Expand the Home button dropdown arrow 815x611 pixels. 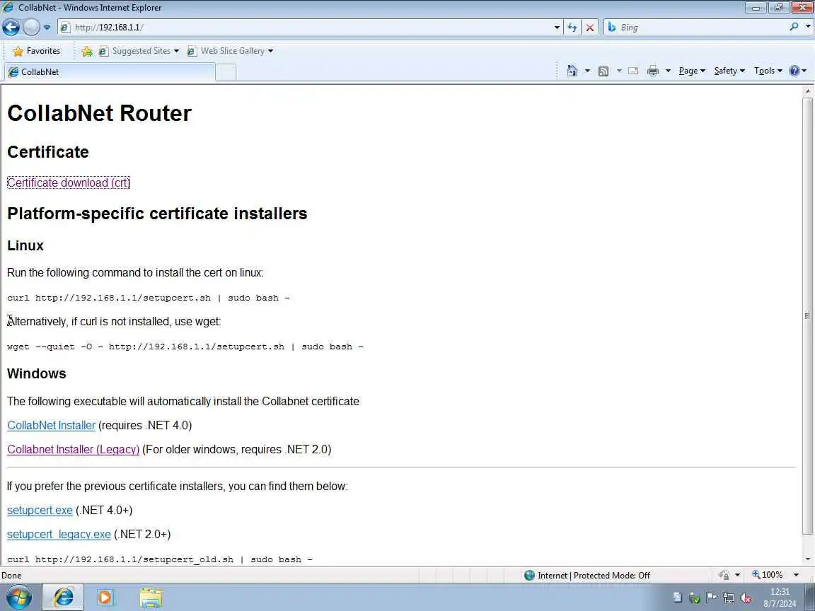(587, 71)
